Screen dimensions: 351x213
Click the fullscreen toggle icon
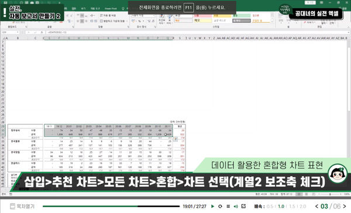(243, 207)
